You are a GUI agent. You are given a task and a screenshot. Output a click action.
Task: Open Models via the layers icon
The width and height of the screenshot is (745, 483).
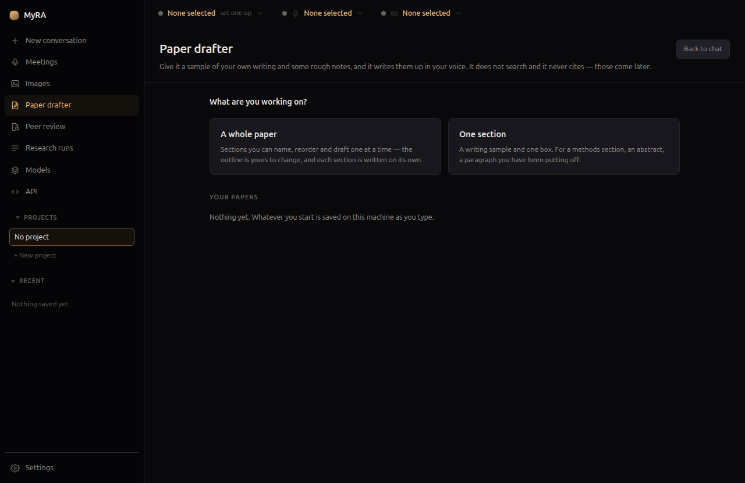[15, 170]
